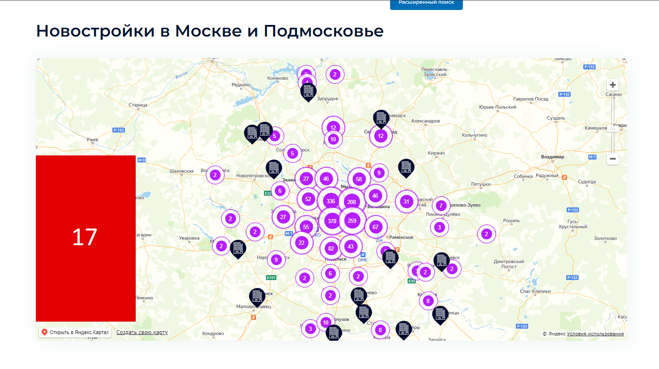Click the building pin near Запрудня
Screen dimensions: 659x369
coord(308,92)
